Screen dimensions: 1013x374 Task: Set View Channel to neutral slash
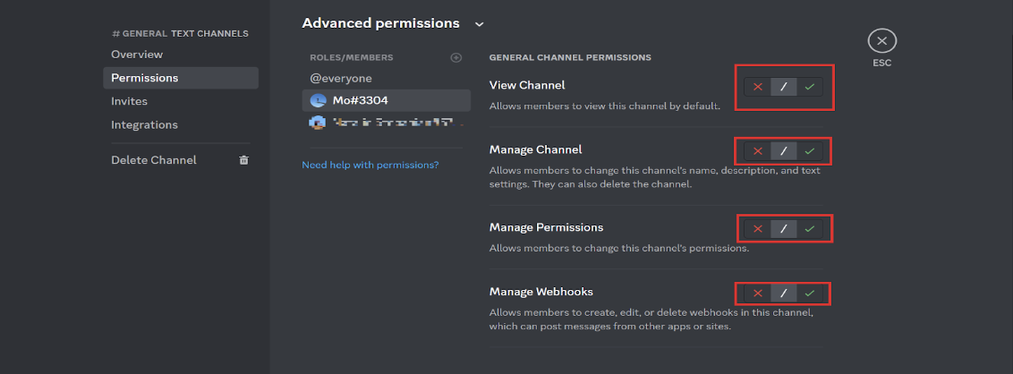[784, 87]
